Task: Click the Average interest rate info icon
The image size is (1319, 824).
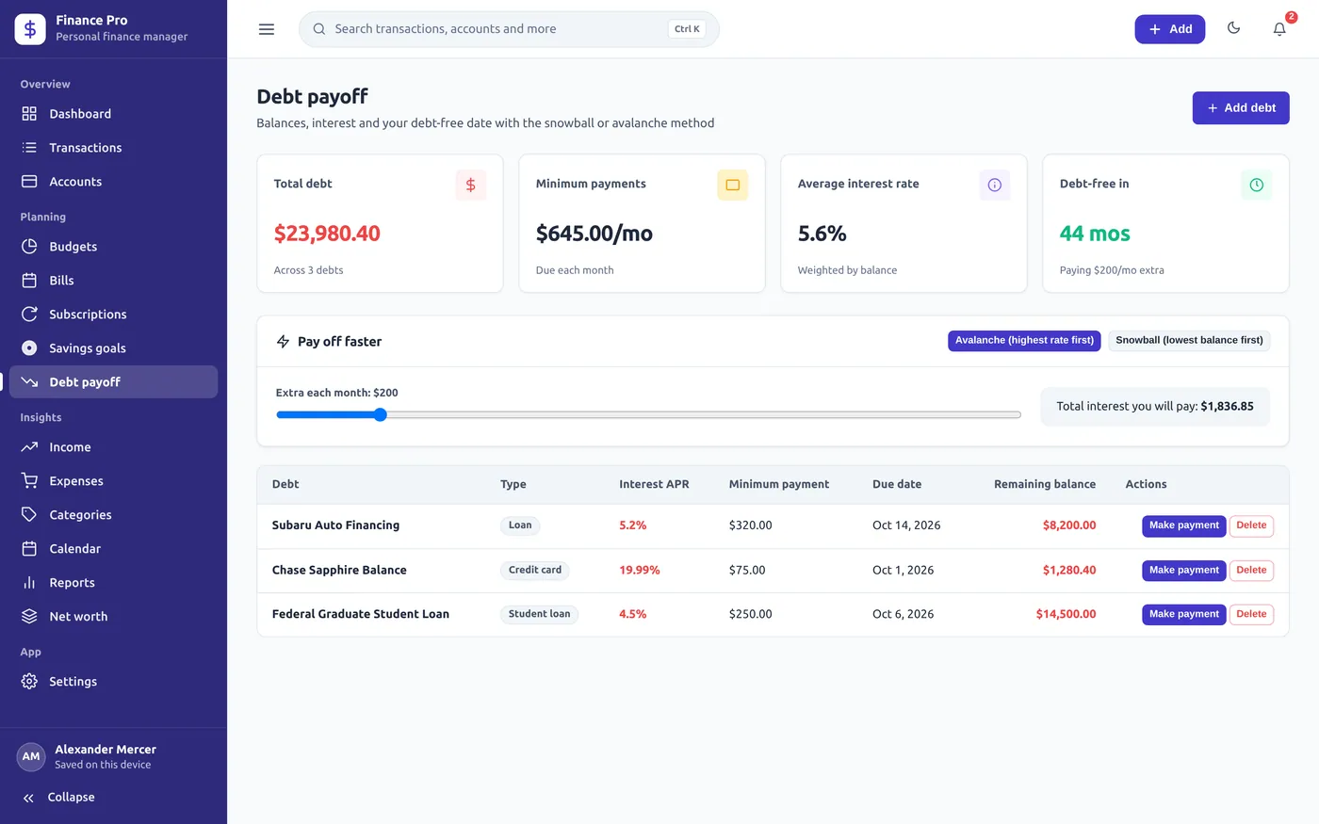Action: pyautogui.click(x=994, y=185)
